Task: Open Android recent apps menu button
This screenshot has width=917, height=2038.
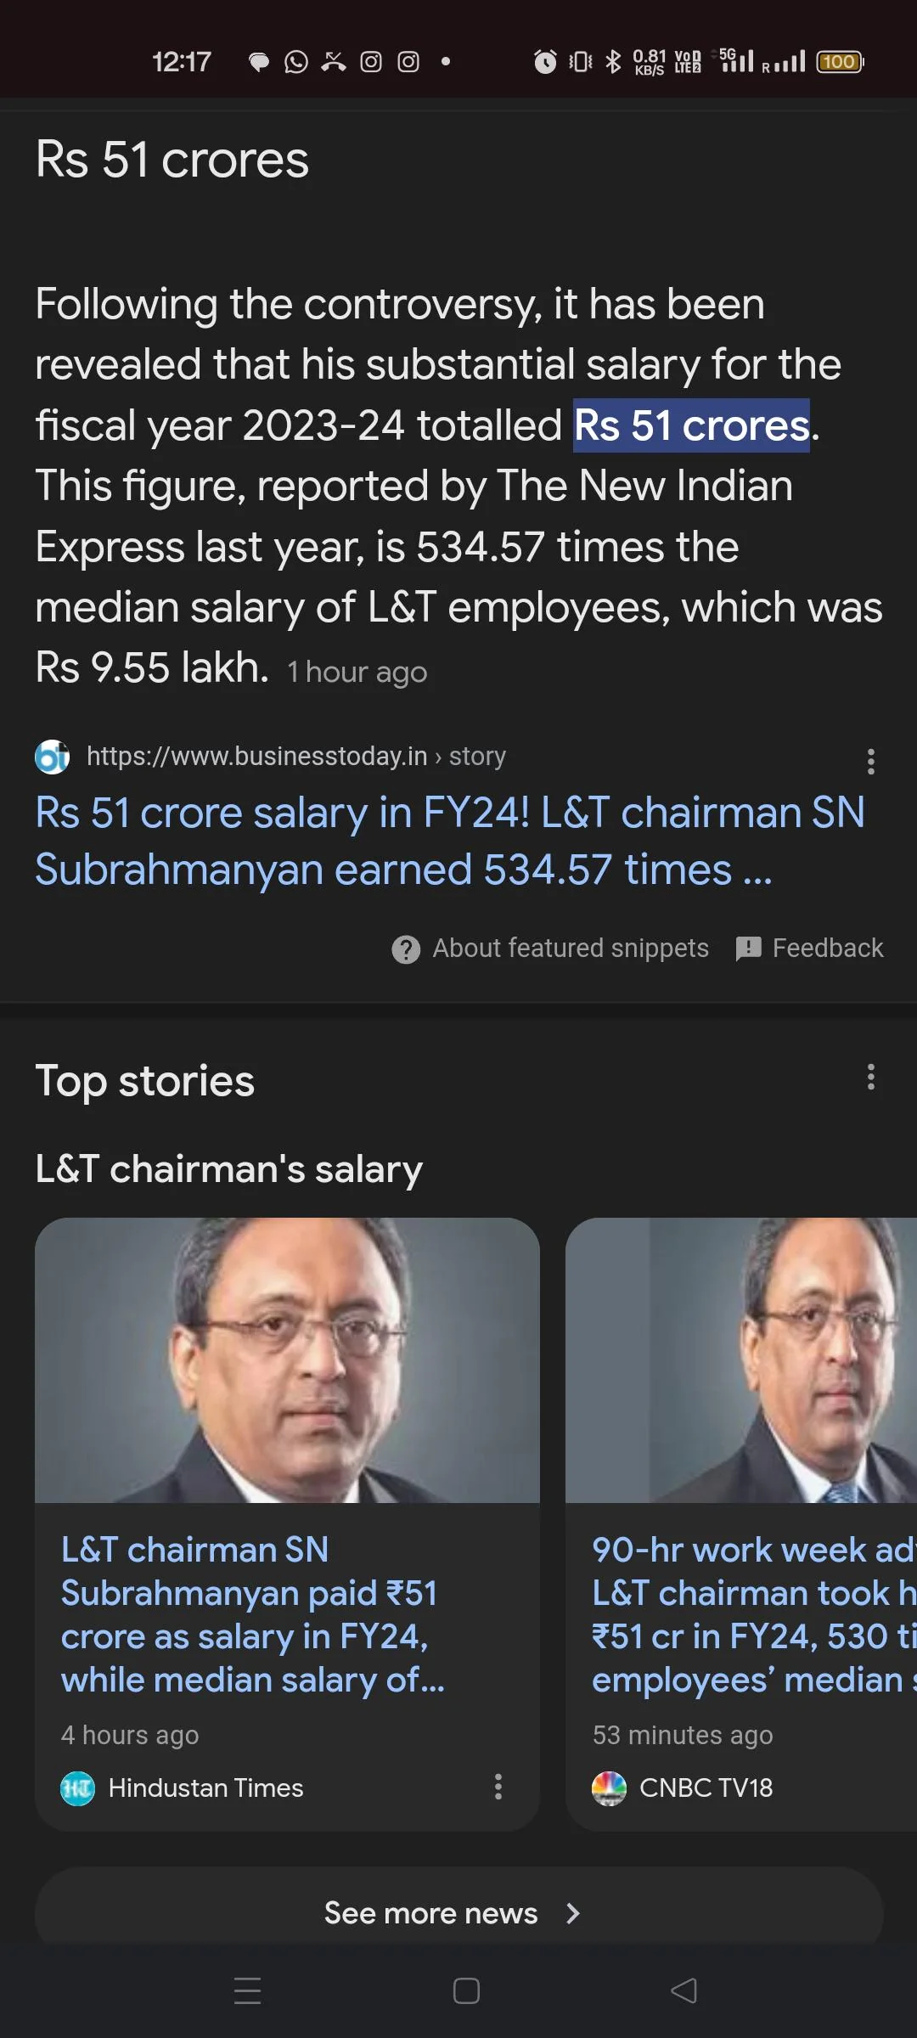Action: click(247, 1990)
